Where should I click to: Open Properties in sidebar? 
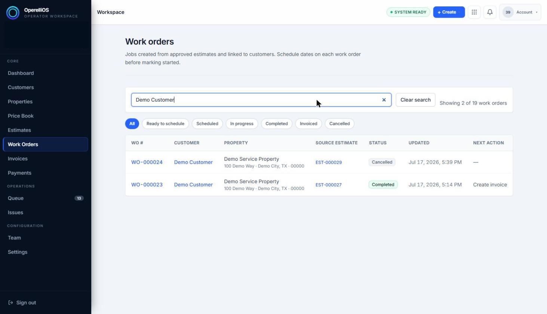45,102
